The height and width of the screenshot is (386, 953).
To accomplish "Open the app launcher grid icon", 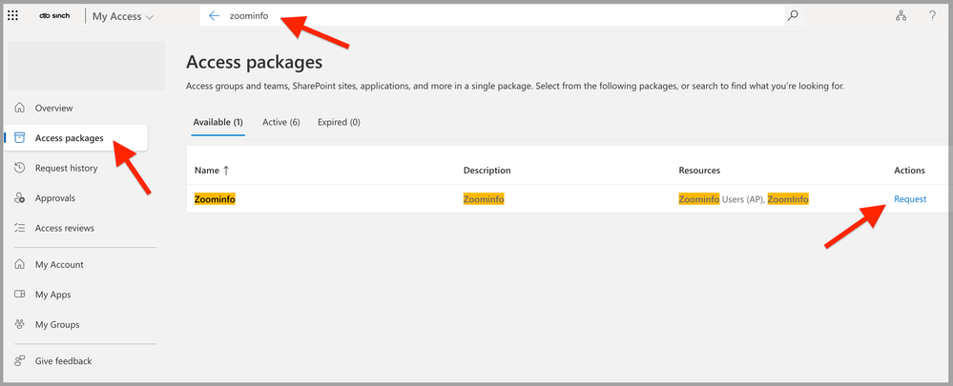I will [12, 16].
